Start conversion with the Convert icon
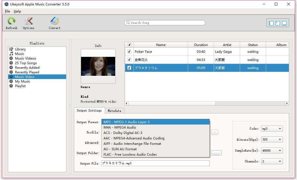 pyautogui.click(x=54, y=21)
